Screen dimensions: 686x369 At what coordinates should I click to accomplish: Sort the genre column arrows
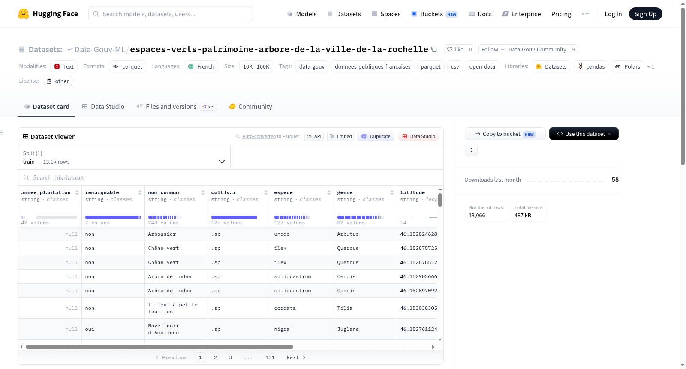392,192
